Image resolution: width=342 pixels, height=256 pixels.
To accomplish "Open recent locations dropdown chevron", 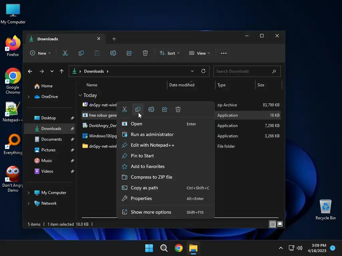I will click(x=52, y=71).
